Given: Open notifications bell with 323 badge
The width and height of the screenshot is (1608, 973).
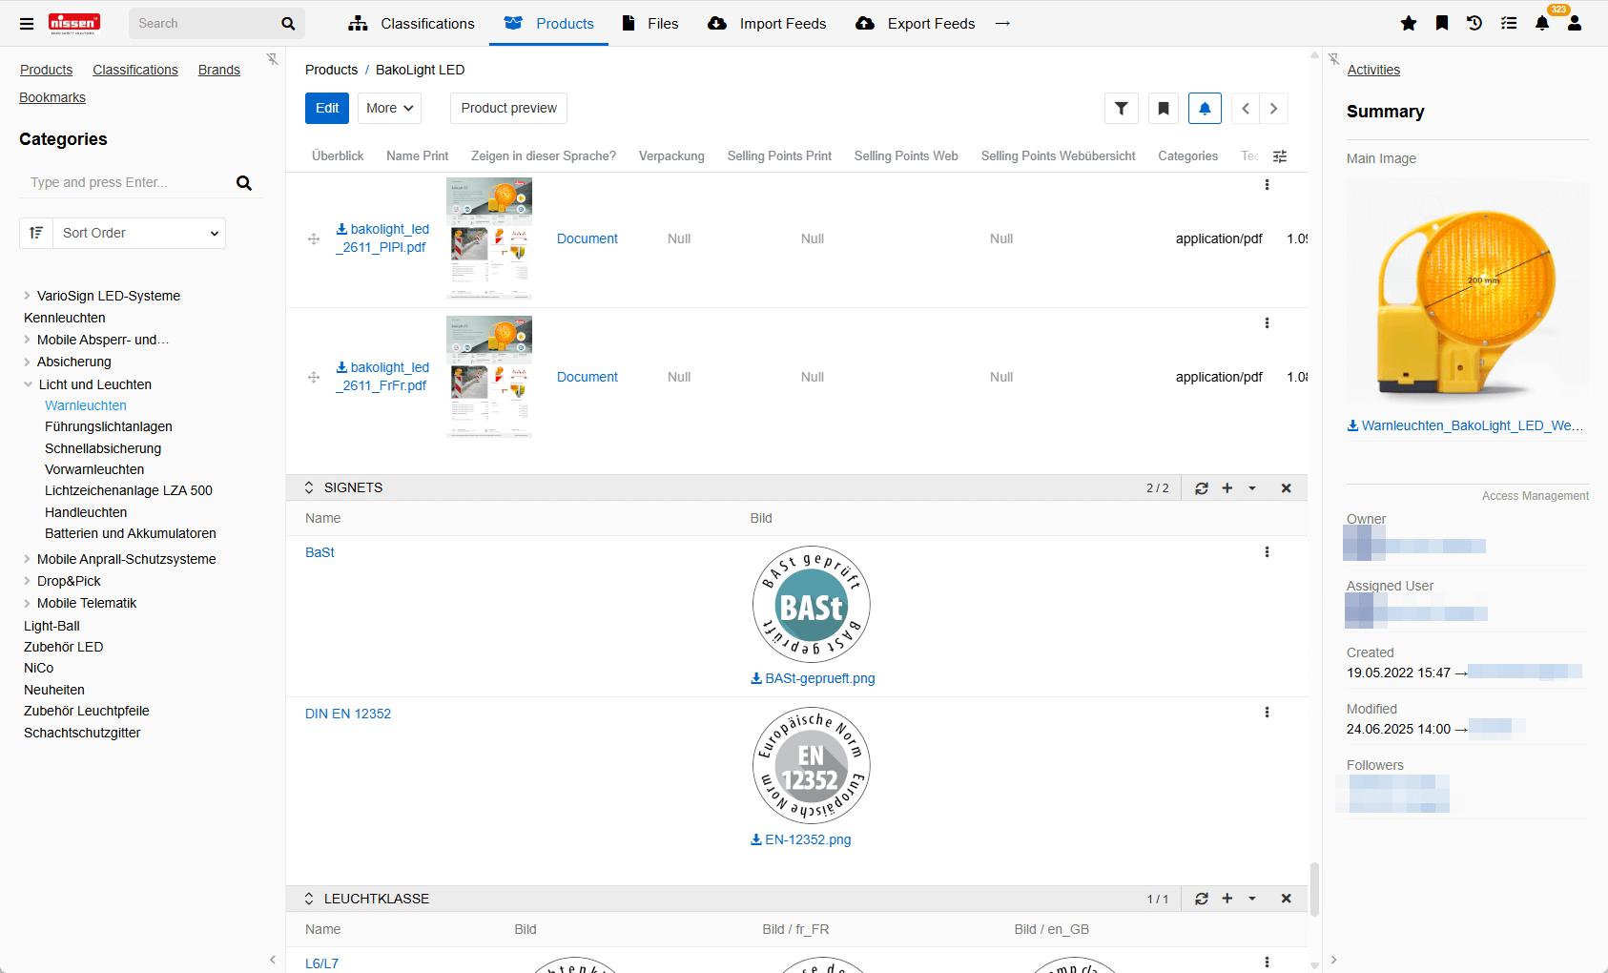Looking at the screenshot, I should click(x=1542, y=24).
